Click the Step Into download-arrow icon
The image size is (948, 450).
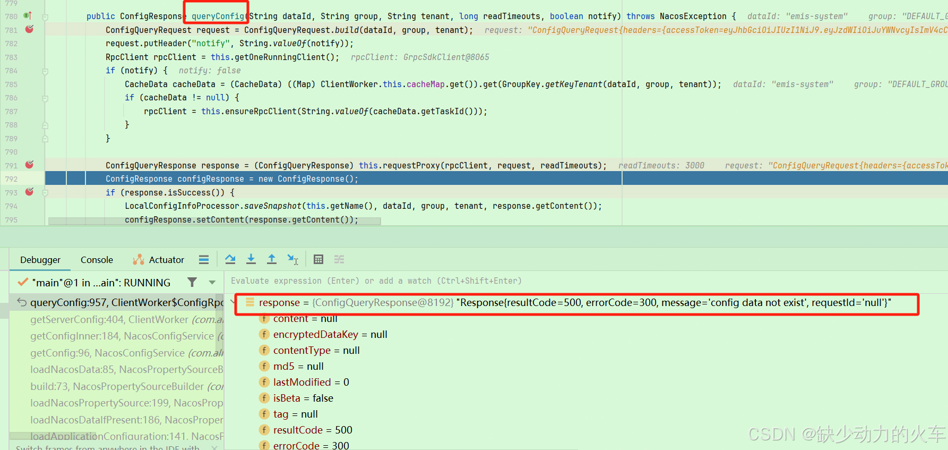tap(251, 259)
